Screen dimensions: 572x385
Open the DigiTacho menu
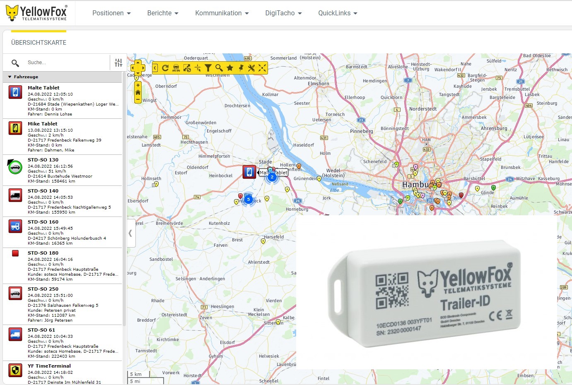[283, 13]
